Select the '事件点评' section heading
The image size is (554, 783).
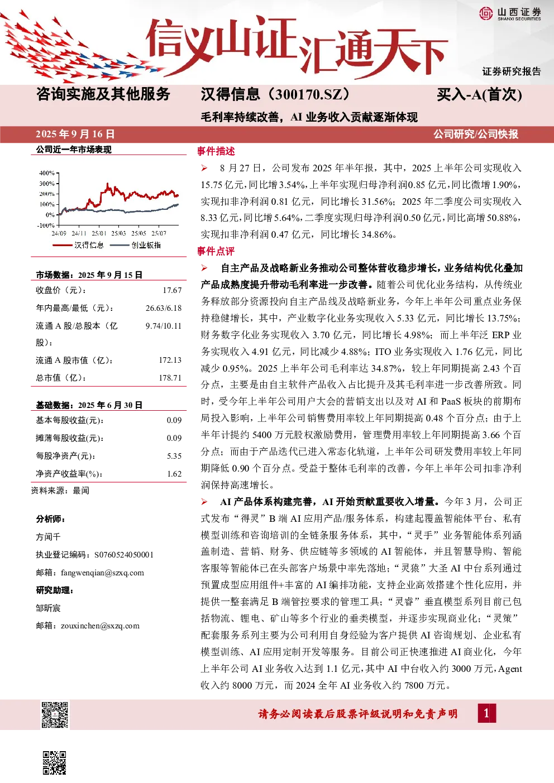[216, 251]
